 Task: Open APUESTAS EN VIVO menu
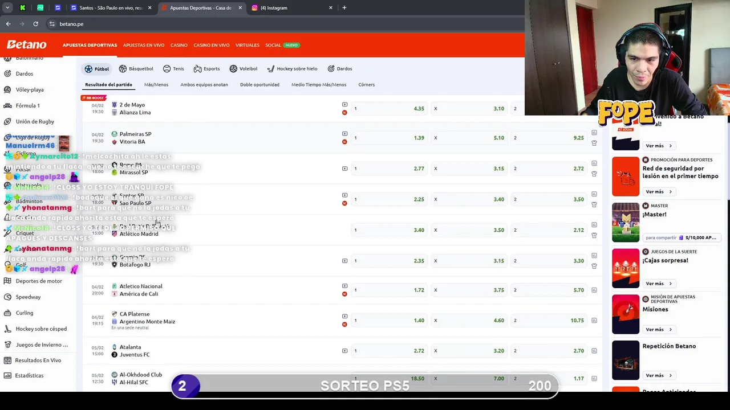144,45
